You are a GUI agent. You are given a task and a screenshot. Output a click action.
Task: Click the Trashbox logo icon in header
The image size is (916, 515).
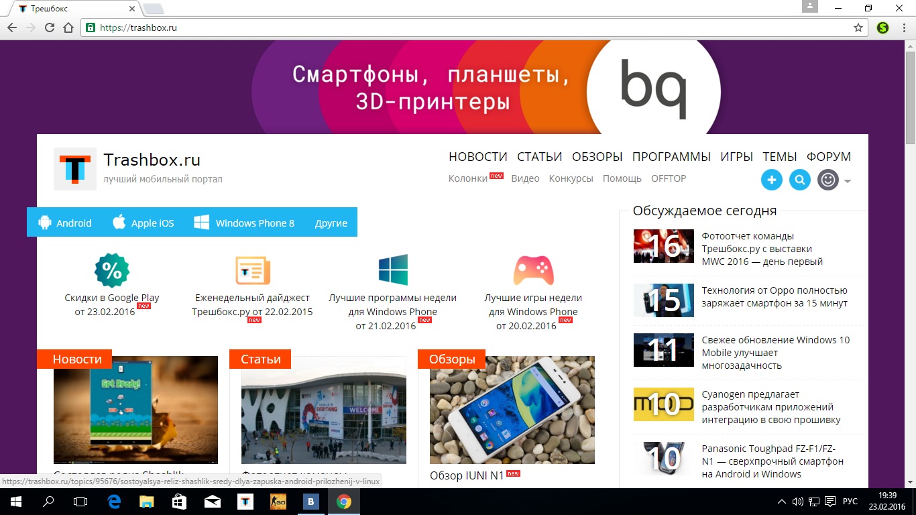75,169
